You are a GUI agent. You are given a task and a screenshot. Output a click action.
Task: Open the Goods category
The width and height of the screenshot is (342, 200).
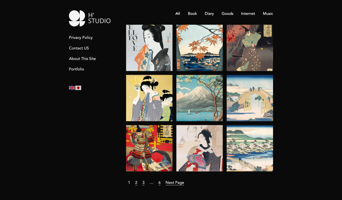click(227, 14)
